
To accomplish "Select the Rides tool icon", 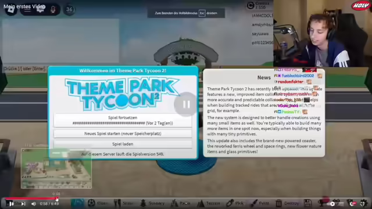I will click(92, 203).
